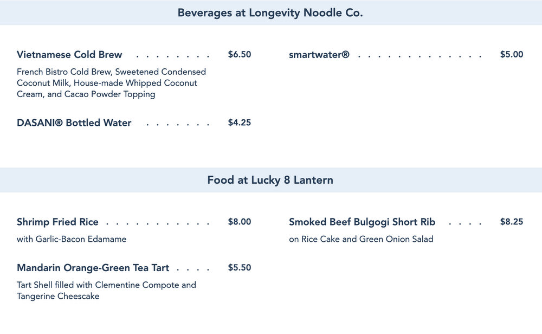
Task: Select the $8.25 Short Rib price
Action: point(512,222)
